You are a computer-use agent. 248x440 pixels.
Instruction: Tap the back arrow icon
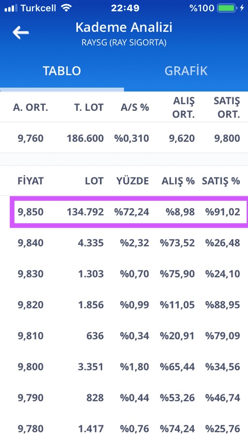click(21, 32)
